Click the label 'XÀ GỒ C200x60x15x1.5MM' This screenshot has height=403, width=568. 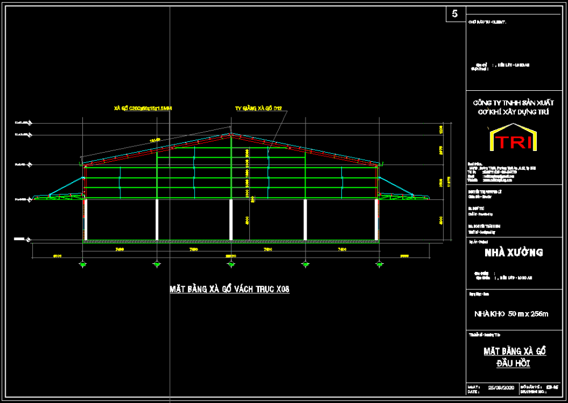pyautogui.click(x=143, y=108)
